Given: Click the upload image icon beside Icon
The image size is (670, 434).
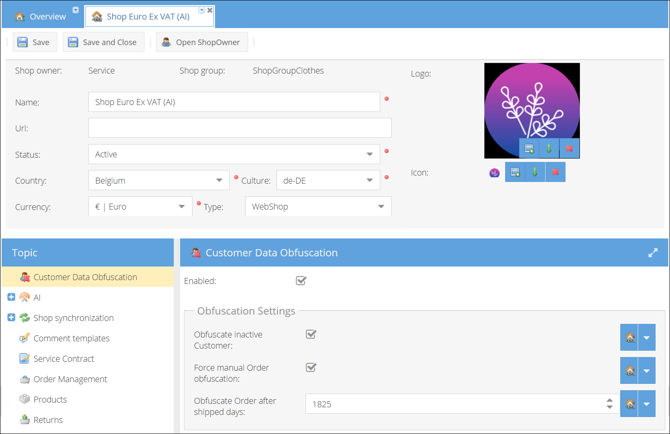Looking at the screenshot, I should pyautogui.click(x=515, y=172).
